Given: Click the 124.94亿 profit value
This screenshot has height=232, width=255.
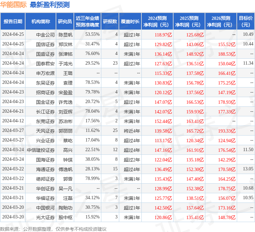Looking at the screenshot, I should [227, 140].
